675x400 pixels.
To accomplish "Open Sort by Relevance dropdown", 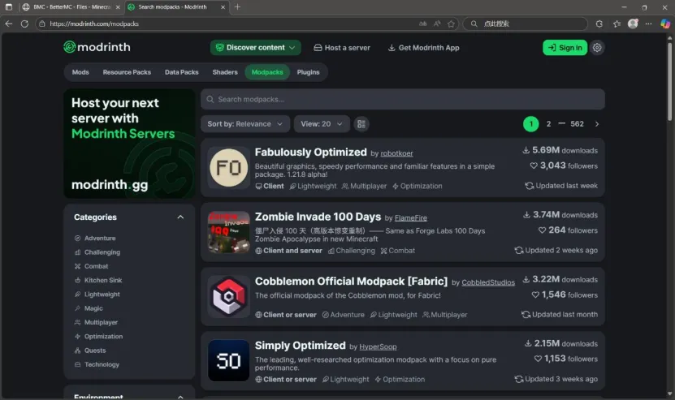I will 244,124.
